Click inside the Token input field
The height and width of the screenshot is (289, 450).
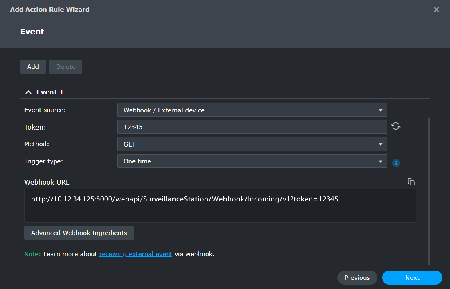[252, 126]
